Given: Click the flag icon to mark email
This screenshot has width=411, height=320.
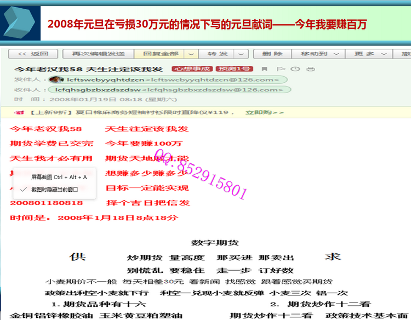Looking at the screenshot, I should click(281, 69).
